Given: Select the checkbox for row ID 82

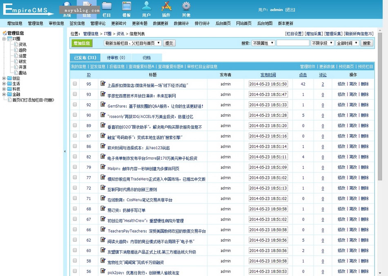Looking at the screenshot, I should pos(75,156).
